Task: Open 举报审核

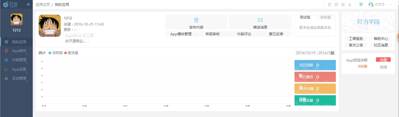Action: click(212, 34)
